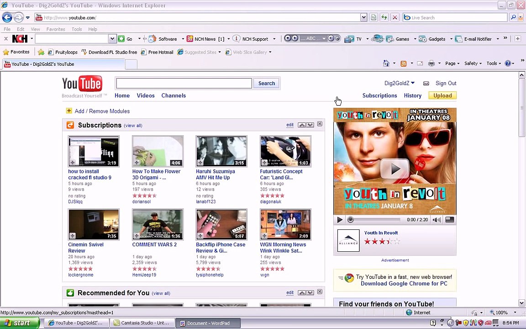
Task: Open the COMMENT WARS 2 video thumbnail
Action: 158,224
